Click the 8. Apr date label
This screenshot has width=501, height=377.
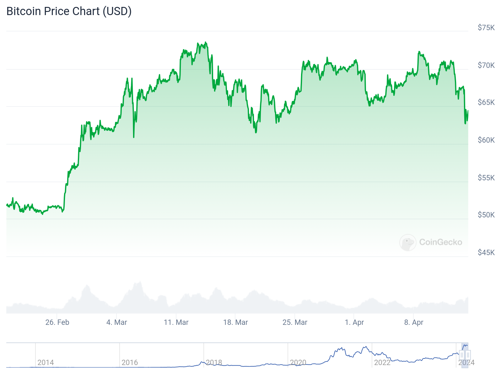413,322
